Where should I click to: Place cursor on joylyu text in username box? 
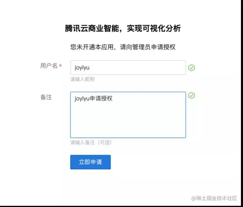[x=82, y=68]
